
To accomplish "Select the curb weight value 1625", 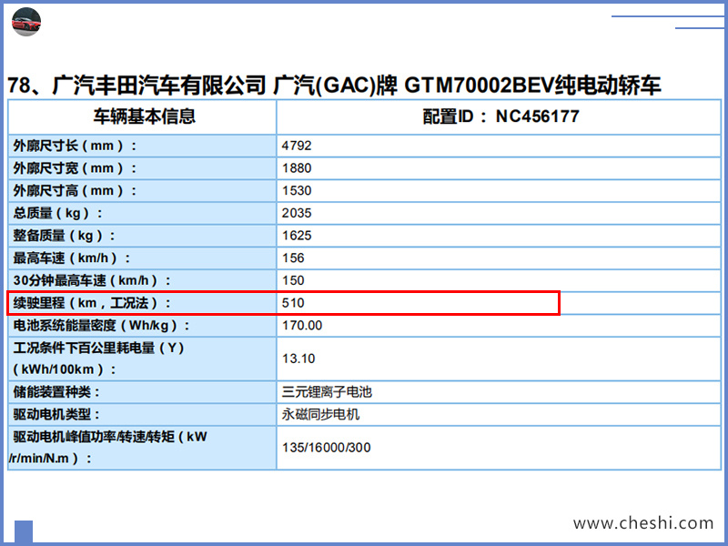I will (x=297, y=236).
